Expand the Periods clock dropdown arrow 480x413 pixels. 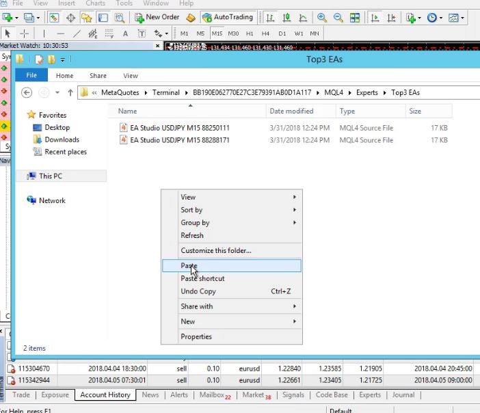pyautogui.click(x=441, y=18)
